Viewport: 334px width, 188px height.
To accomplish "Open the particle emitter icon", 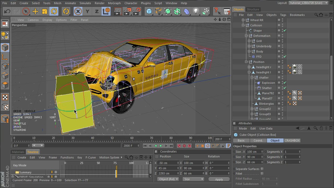I will coord(206,11).
